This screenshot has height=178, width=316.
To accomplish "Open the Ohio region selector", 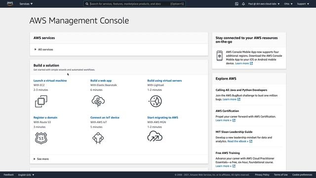I will (288, 4).
